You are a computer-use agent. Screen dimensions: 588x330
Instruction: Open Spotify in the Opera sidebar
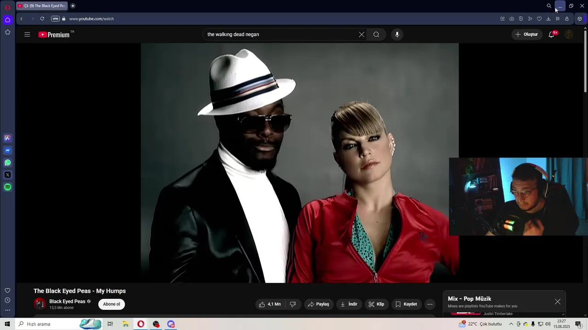[x=8, y=187]
